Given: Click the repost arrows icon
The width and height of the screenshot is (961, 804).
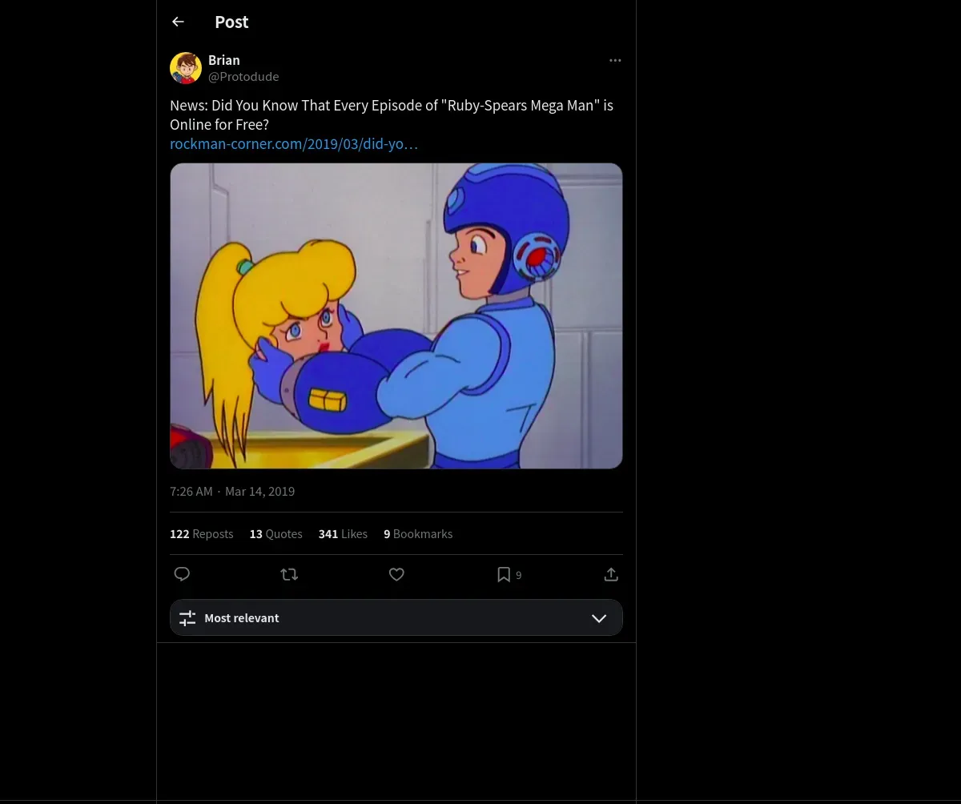Looking at the screenshot, I should 289,574.
